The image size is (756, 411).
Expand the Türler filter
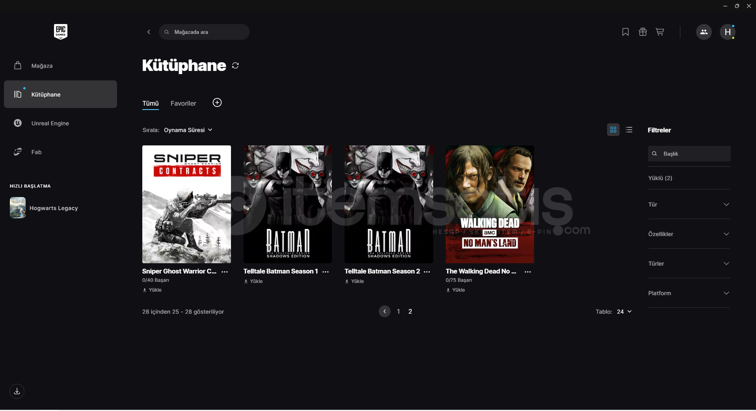point(689,264)
